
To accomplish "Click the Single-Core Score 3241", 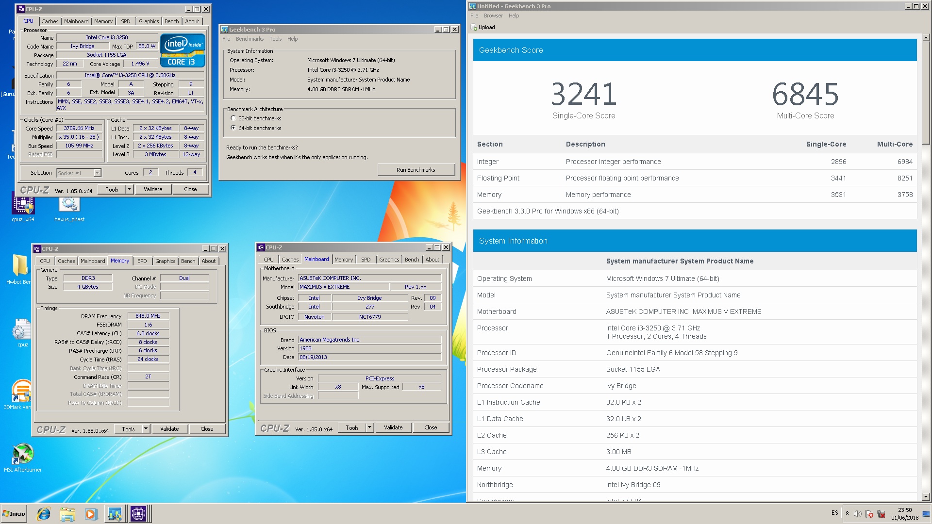I will pyautogui.click(x=584, y=94).
